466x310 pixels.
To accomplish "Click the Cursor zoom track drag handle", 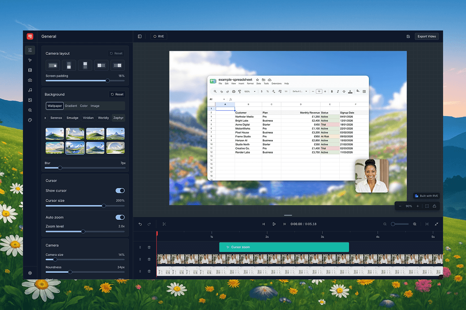I will tap(140, 247).
